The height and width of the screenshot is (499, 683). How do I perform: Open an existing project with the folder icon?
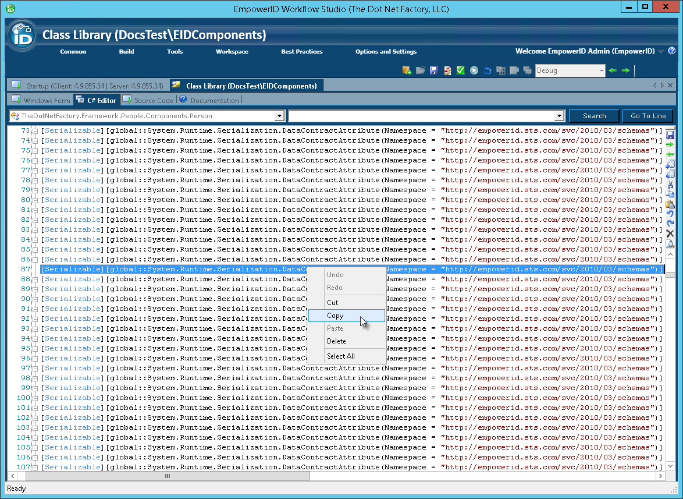click(421, 70)
